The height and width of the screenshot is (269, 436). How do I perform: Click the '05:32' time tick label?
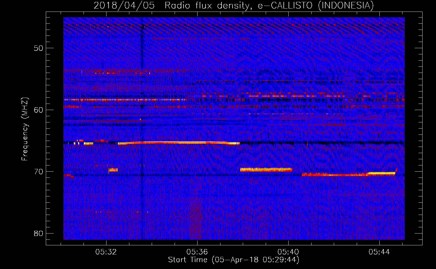[x=106, y=252]
